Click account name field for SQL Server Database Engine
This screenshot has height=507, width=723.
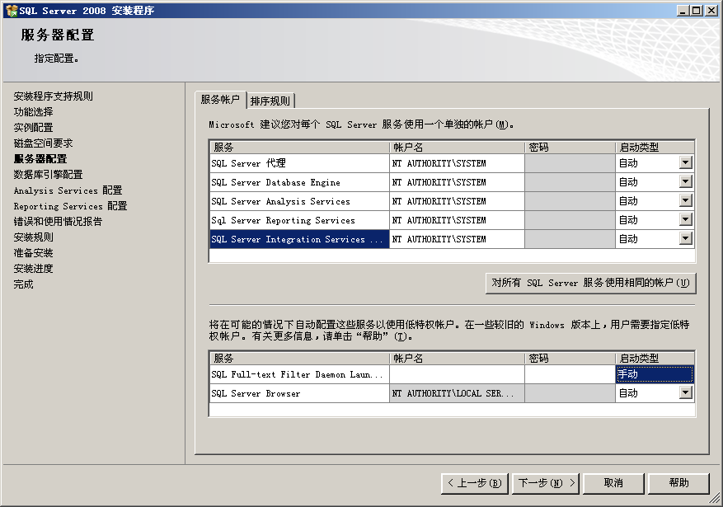click(457, 182)
